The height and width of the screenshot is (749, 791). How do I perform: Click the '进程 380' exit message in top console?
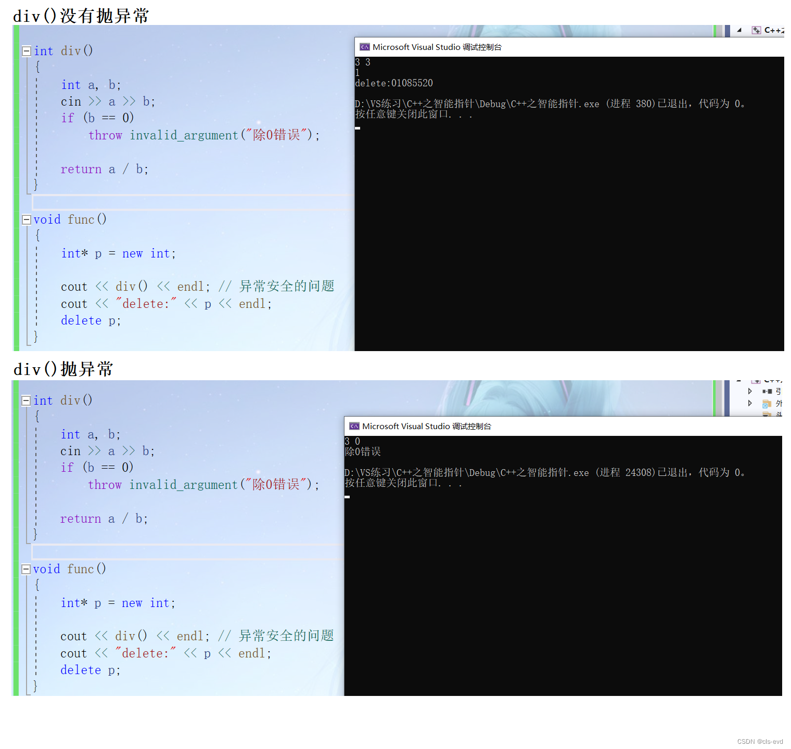pyautogui.click(x=550, y=104)
